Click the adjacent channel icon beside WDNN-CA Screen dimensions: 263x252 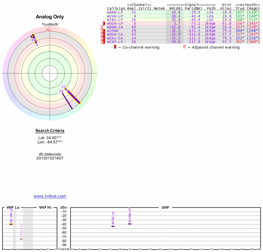(102, 27)
